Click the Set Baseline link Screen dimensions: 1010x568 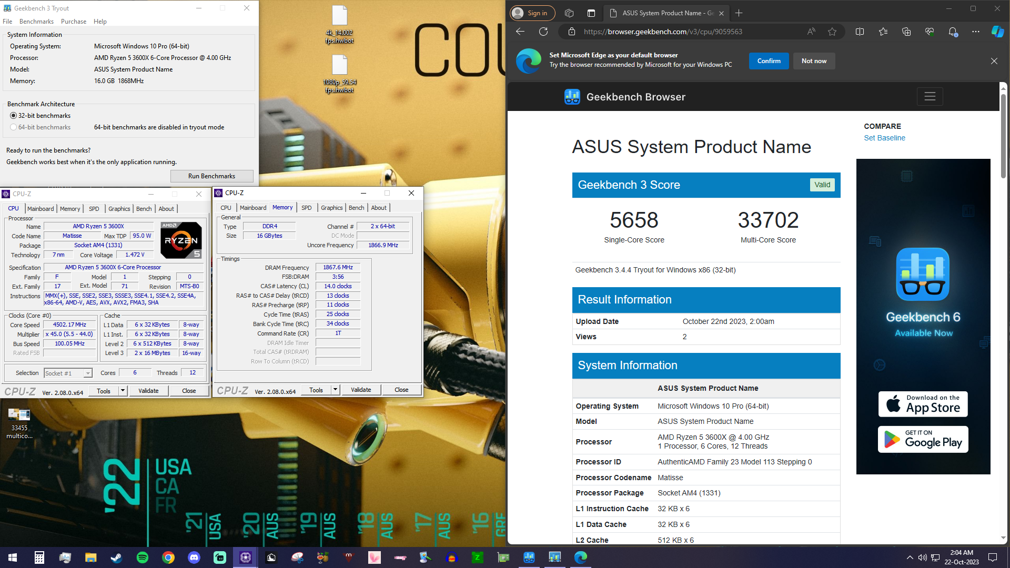click(x=884, y=138)
